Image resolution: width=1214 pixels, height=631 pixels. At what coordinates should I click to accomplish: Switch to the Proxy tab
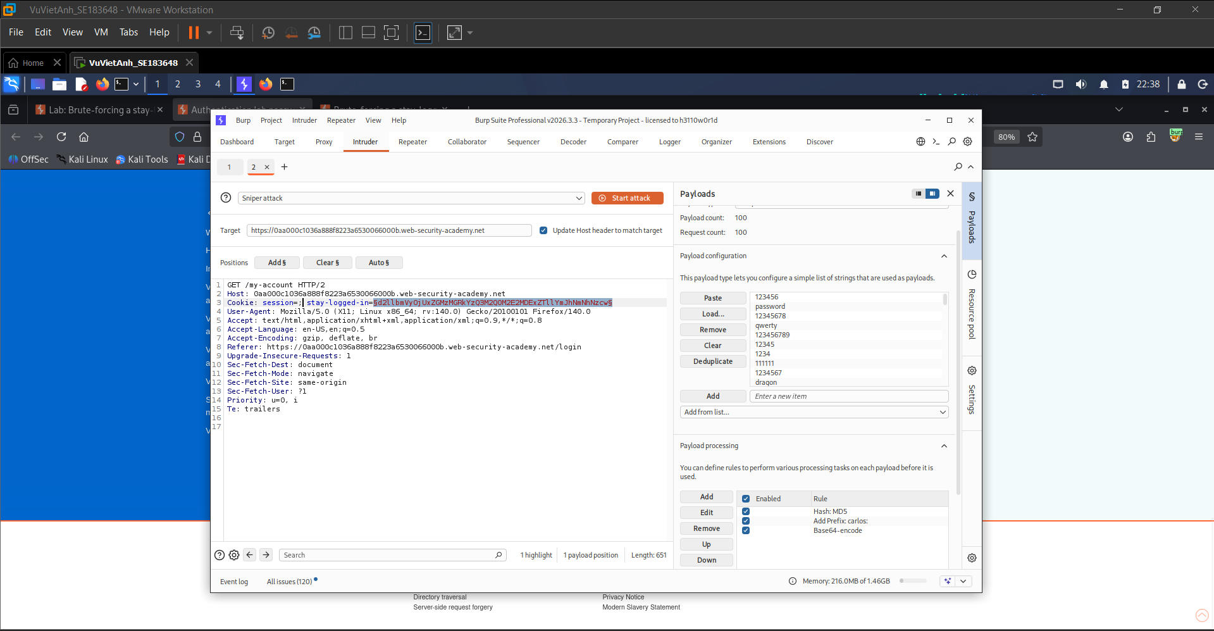(x=324, y=142)
